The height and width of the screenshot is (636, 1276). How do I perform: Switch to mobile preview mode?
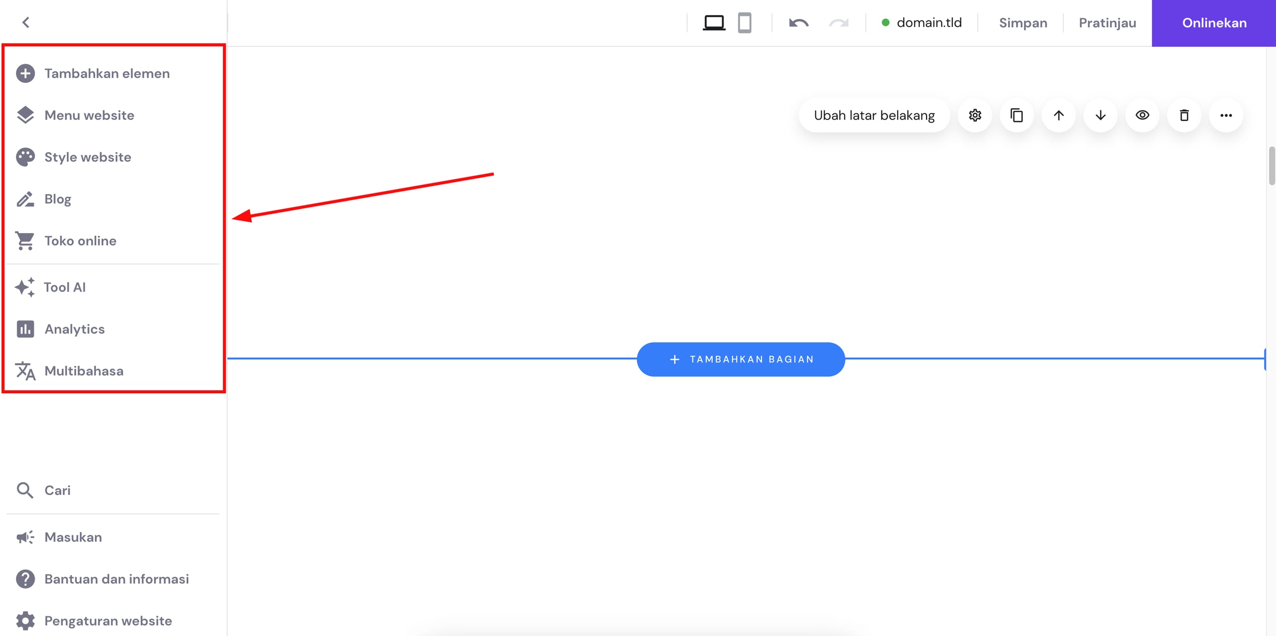745,22
